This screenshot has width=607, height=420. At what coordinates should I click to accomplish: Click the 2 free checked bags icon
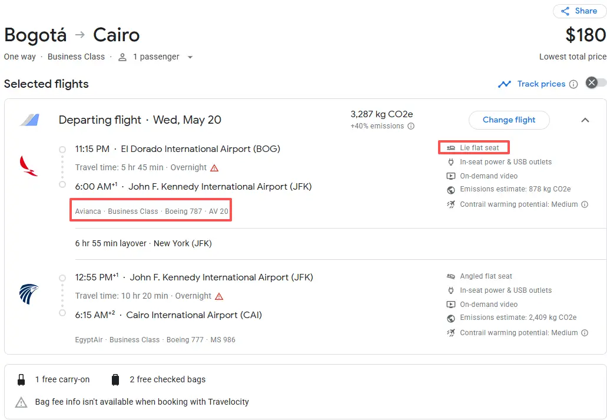click(115, 380)
